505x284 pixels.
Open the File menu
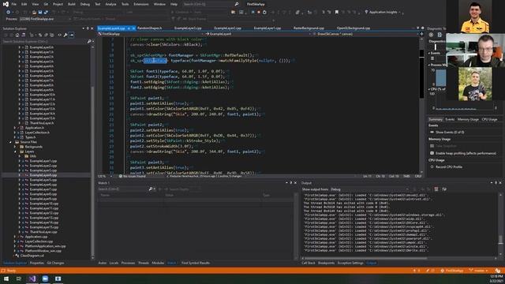click(14, 4)
